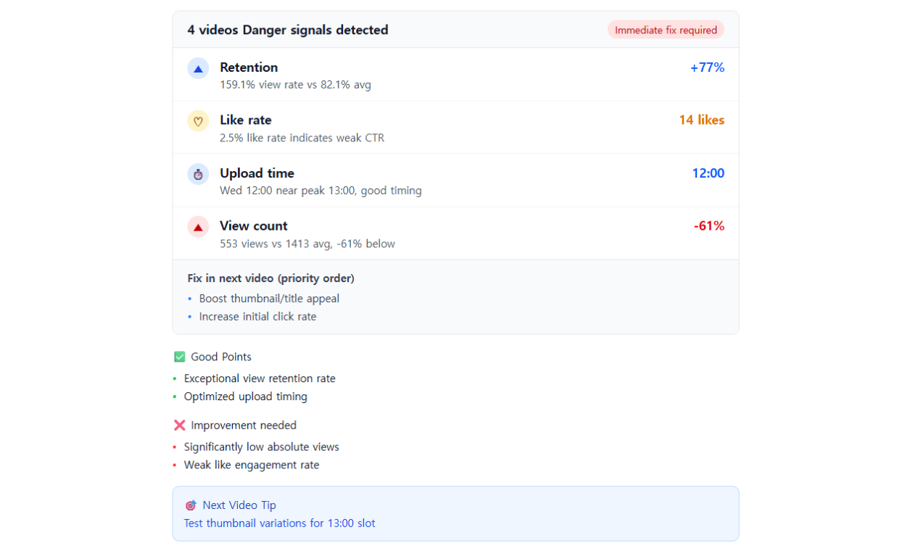
Task: Click the target icon beside Next Video Tip
Action: (191, 505)
